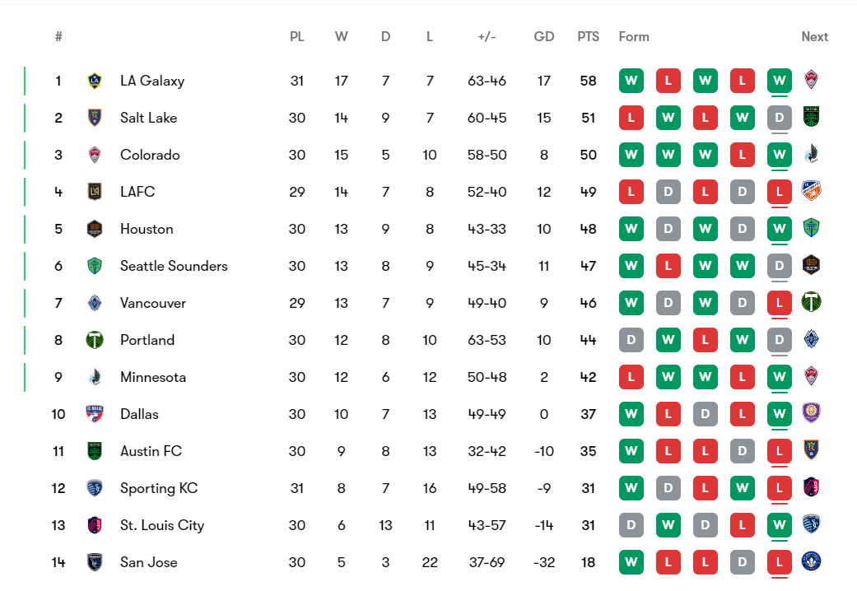Click underlined D form badge in Portland row
The height and width of the screenshot is (591, 857).
coord(779,340)
